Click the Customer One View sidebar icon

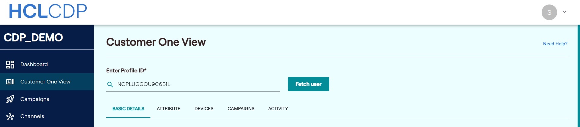tap(10, 82)
